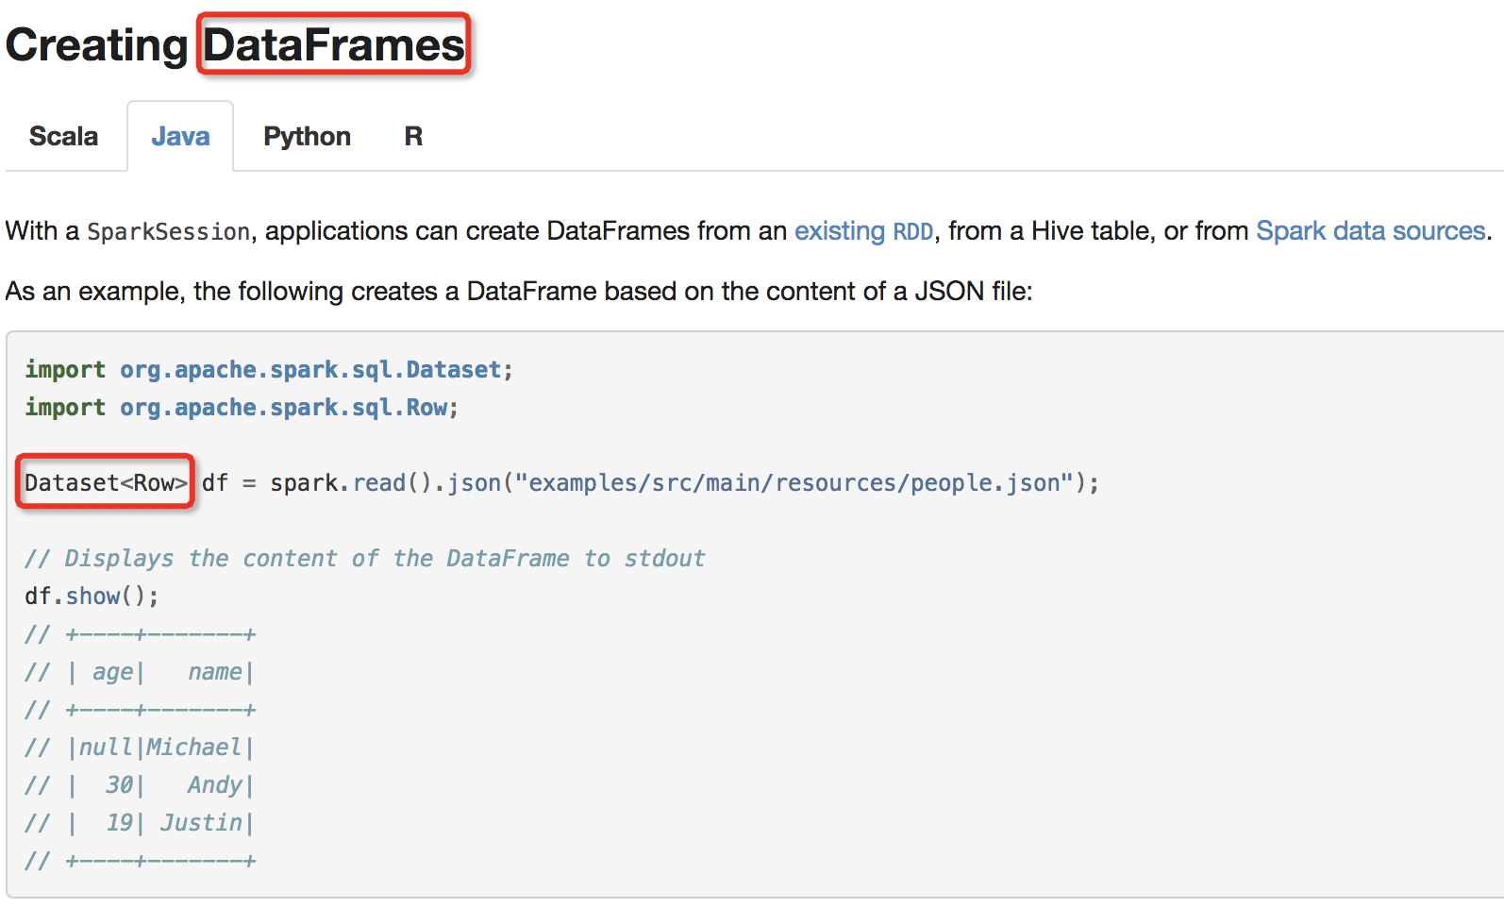Click the inline 'SparkSession' code text
Screen dimensions: 1504x908
point(169,232)
